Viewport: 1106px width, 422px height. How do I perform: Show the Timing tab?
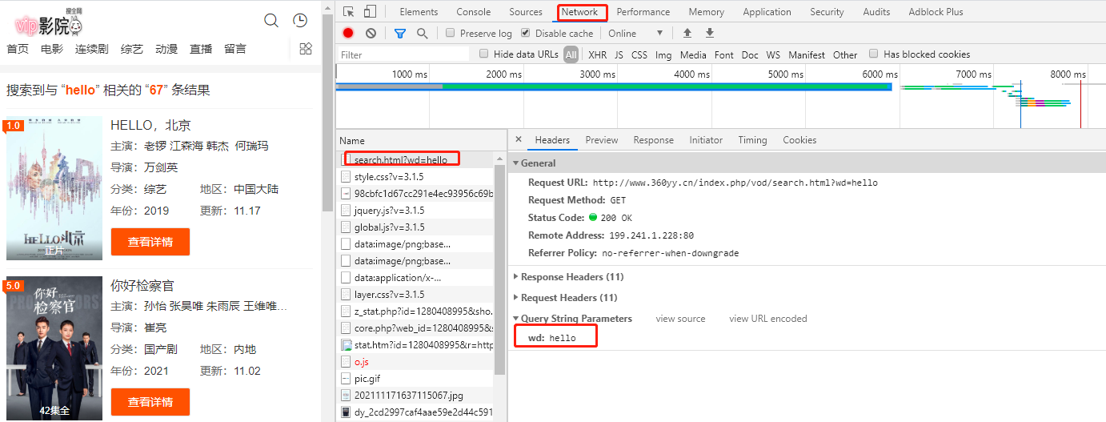click(x=752, y=139)
